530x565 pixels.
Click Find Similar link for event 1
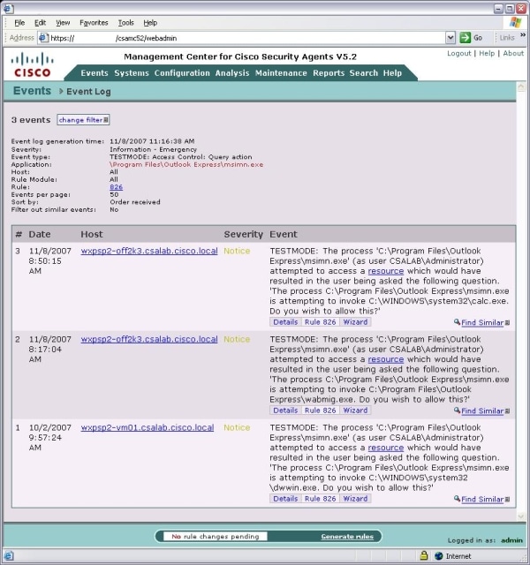point(482,499)
